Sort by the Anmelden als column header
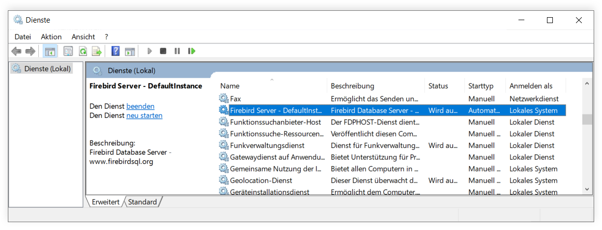602x230 pixels. 536,86
